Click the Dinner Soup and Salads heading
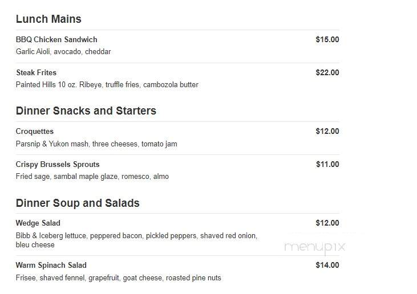 tap(78, 203)
